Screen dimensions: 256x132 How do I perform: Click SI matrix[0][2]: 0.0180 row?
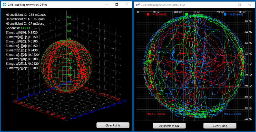(22, 41)
